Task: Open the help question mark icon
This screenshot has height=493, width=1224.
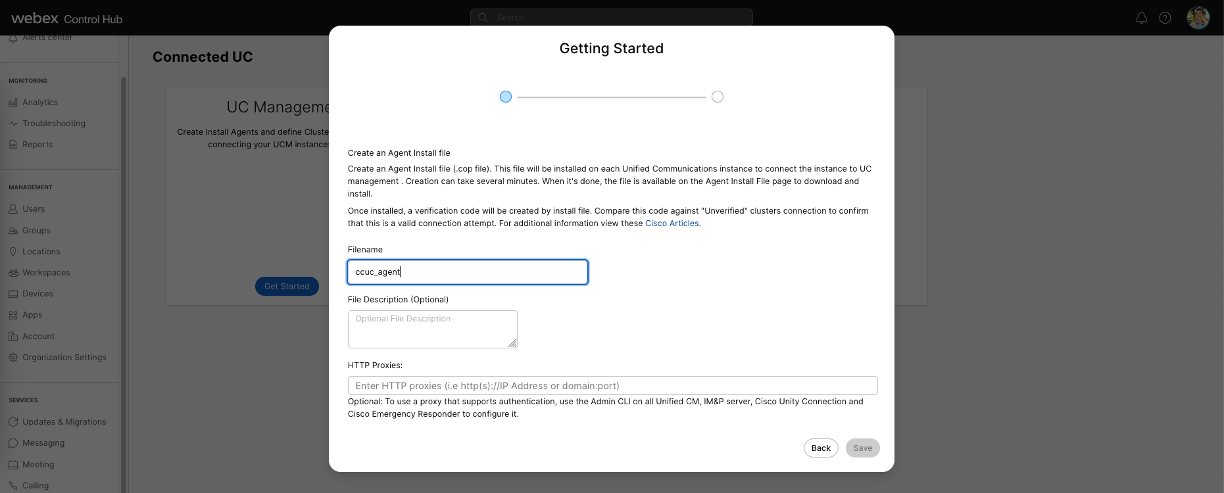Action: (x=1165, y=18)
